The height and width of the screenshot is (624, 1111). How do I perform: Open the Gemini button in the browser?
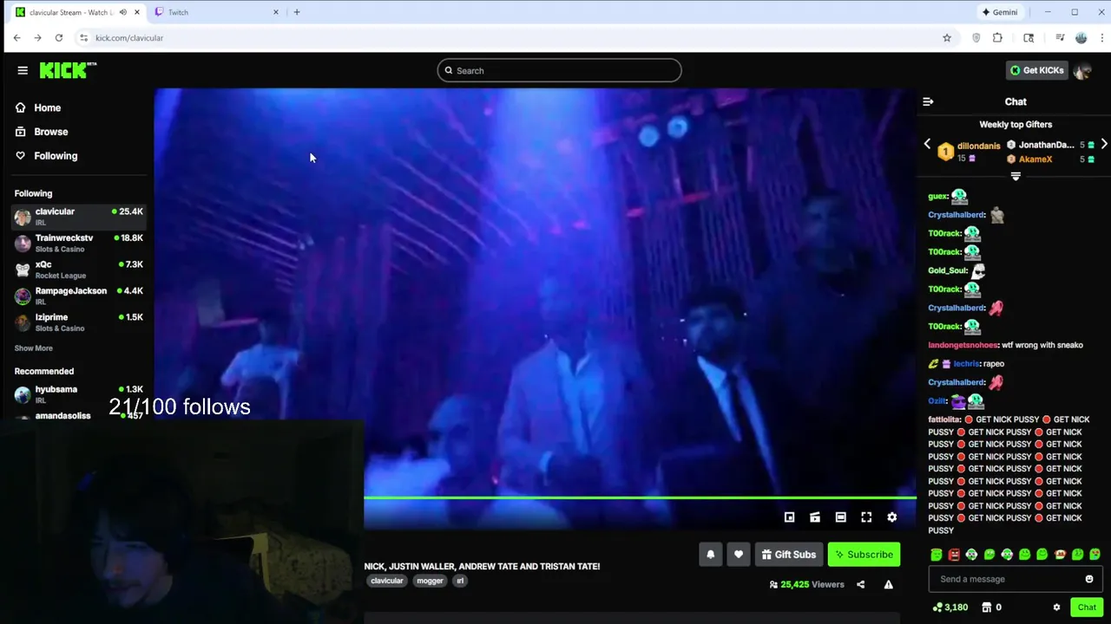click(999, 12)
